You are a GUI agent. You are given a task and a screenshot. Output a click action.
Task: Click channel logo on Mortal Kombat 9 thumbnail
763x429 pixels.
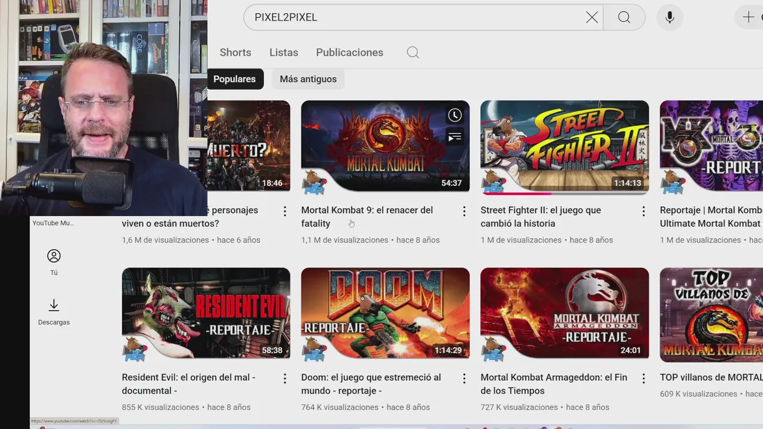(314, 182)
